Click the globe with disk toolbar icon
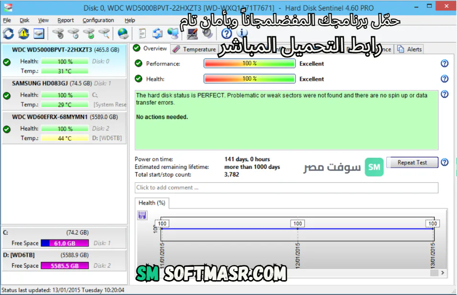 point(123,34)
